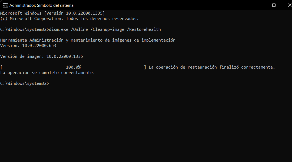Click the 'dism.exe' command text
292x162 pixels.
tap(59, 29)
